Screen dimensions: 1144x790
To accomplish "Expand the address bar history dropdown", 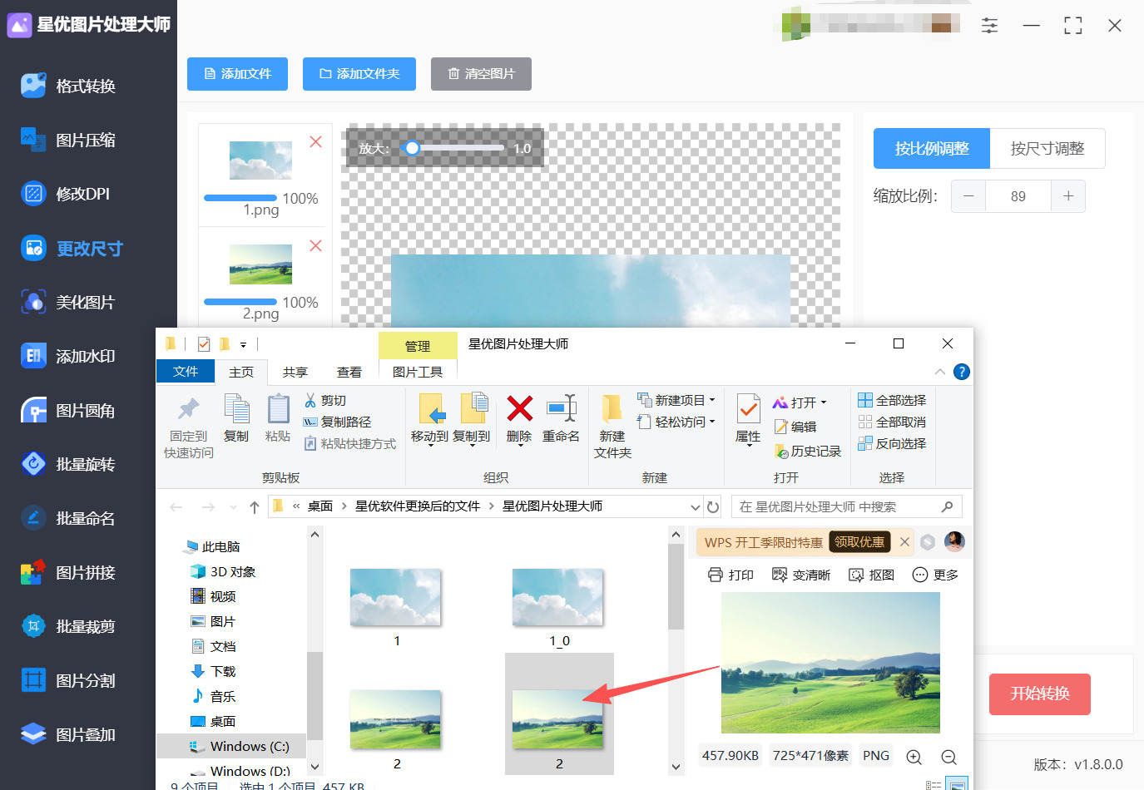I will click(x=696, y=506).
